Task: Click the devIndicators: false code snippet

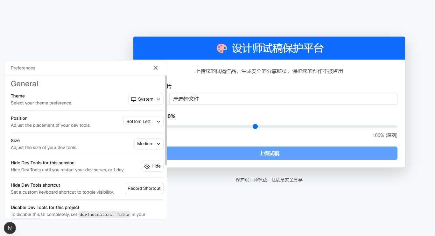Action: pyautogui.click(x=104, y=215)
